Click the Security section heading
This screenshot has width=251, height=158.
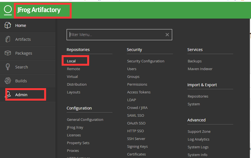click(x=134, y=50)
